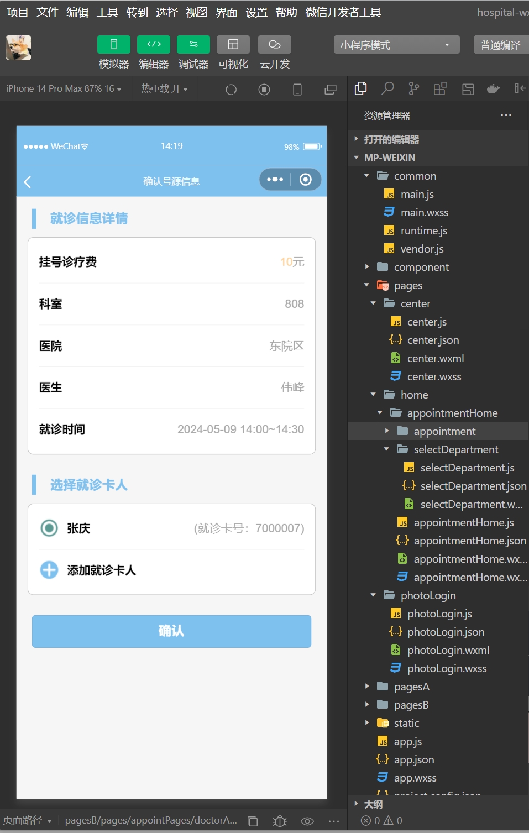
Task: Expand the 打开的编辑器 section
Action: pos(438,139)
